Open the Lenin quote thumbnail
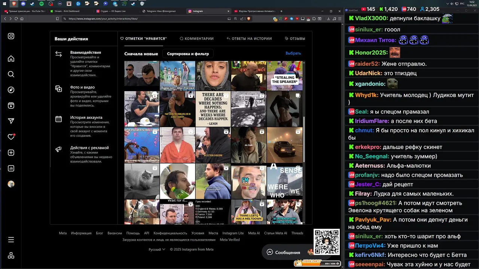 tap(213, 109)
